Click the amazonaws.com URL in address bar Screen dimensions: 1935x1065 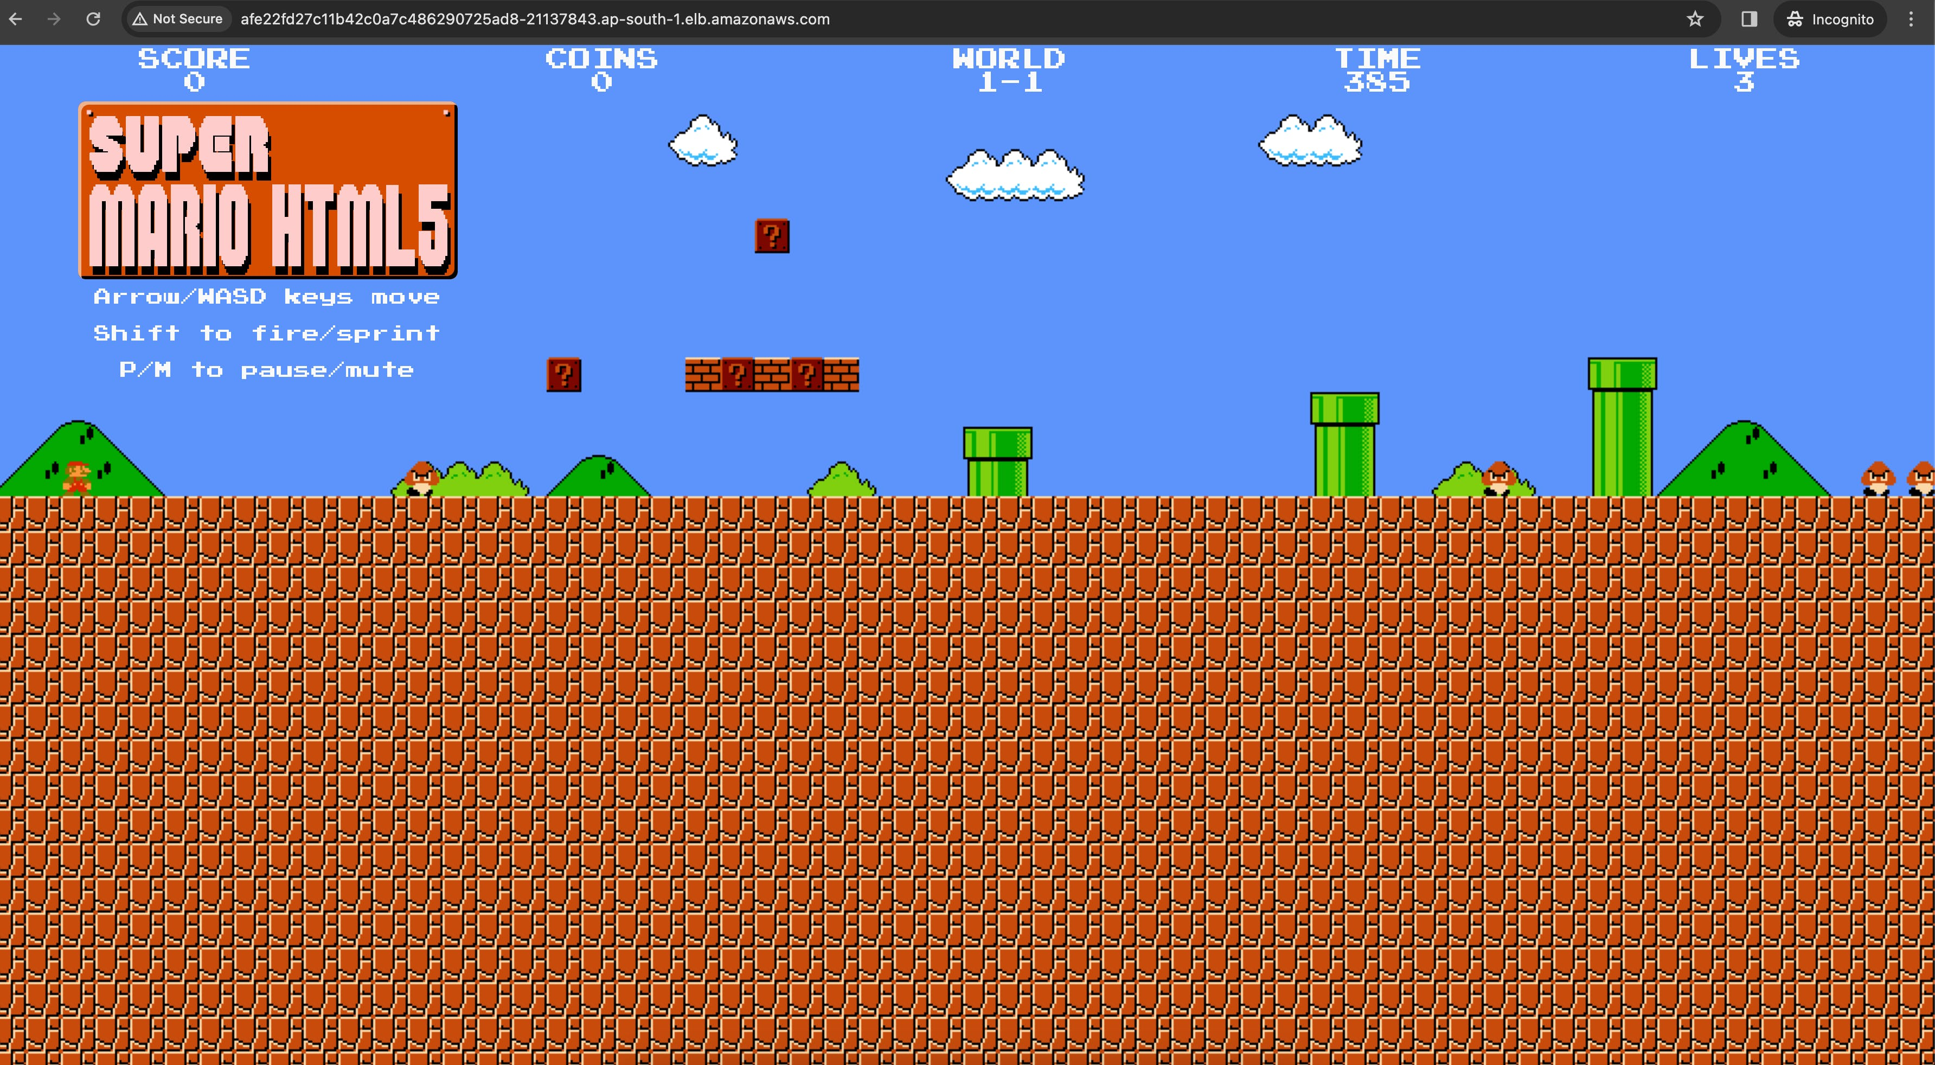[535, 19]
